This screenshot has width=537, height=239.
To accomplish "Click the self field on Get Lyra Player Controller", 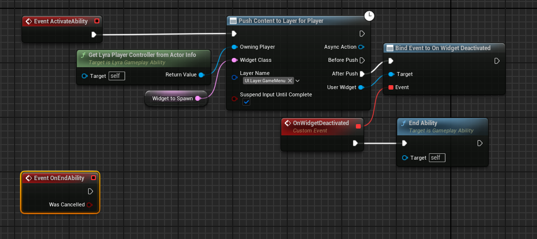I will 117,76.
